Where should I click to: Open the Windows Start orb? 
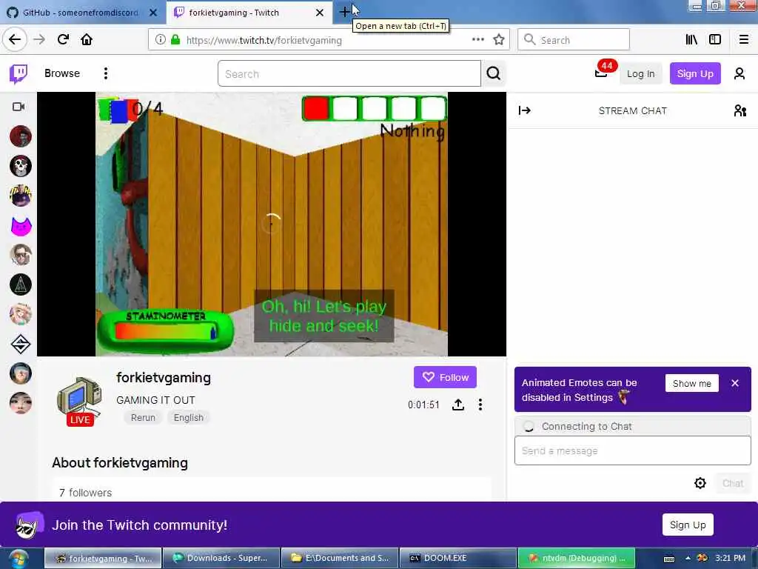(x=19, y=559)
